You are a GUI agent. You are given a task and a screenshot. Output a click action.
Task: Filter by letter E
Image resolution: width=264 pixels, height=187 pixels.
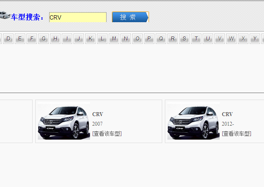[x=20, y=39]
